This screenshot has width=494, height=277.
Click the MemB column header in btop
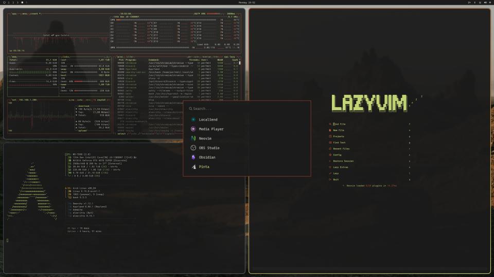tap(220, 60)
